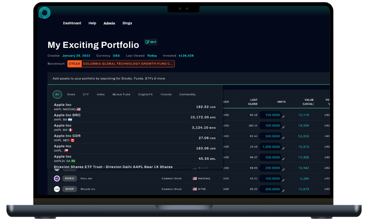The height and width of the screenshot is (221, 368).
Task: Choose Direxion Daily AAPL Bear 1X result
Action: (x=135, y=166)
